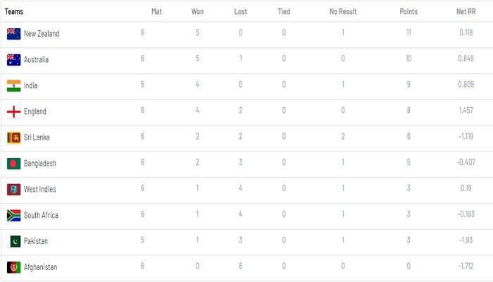The height and width of the screenshot is (282, 493).
Task: Select the Sri Lanka team name
Action: point(37,137)
